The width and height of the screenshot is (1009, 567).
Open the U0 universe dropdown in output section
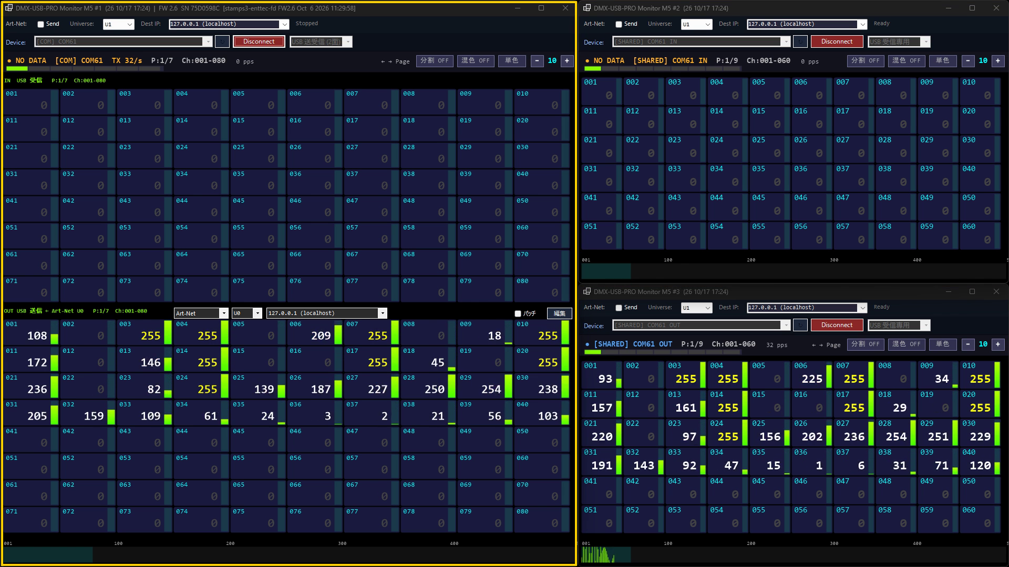pyautogui.click(x=247, y=313)
